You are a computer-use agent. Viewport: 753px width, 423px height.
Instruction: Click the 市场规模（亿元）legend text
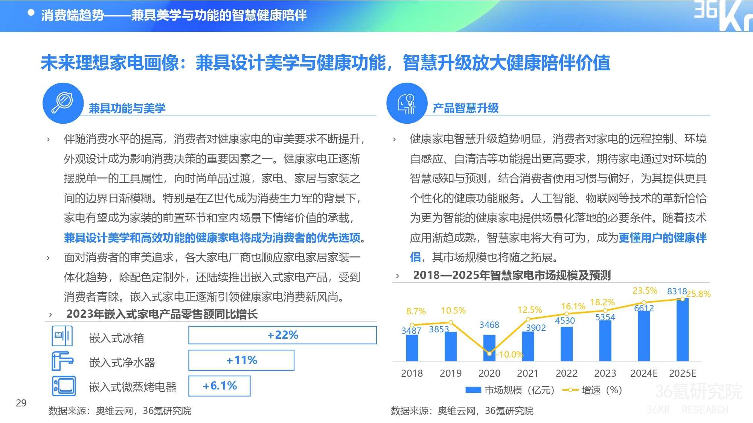click(520, 390)
